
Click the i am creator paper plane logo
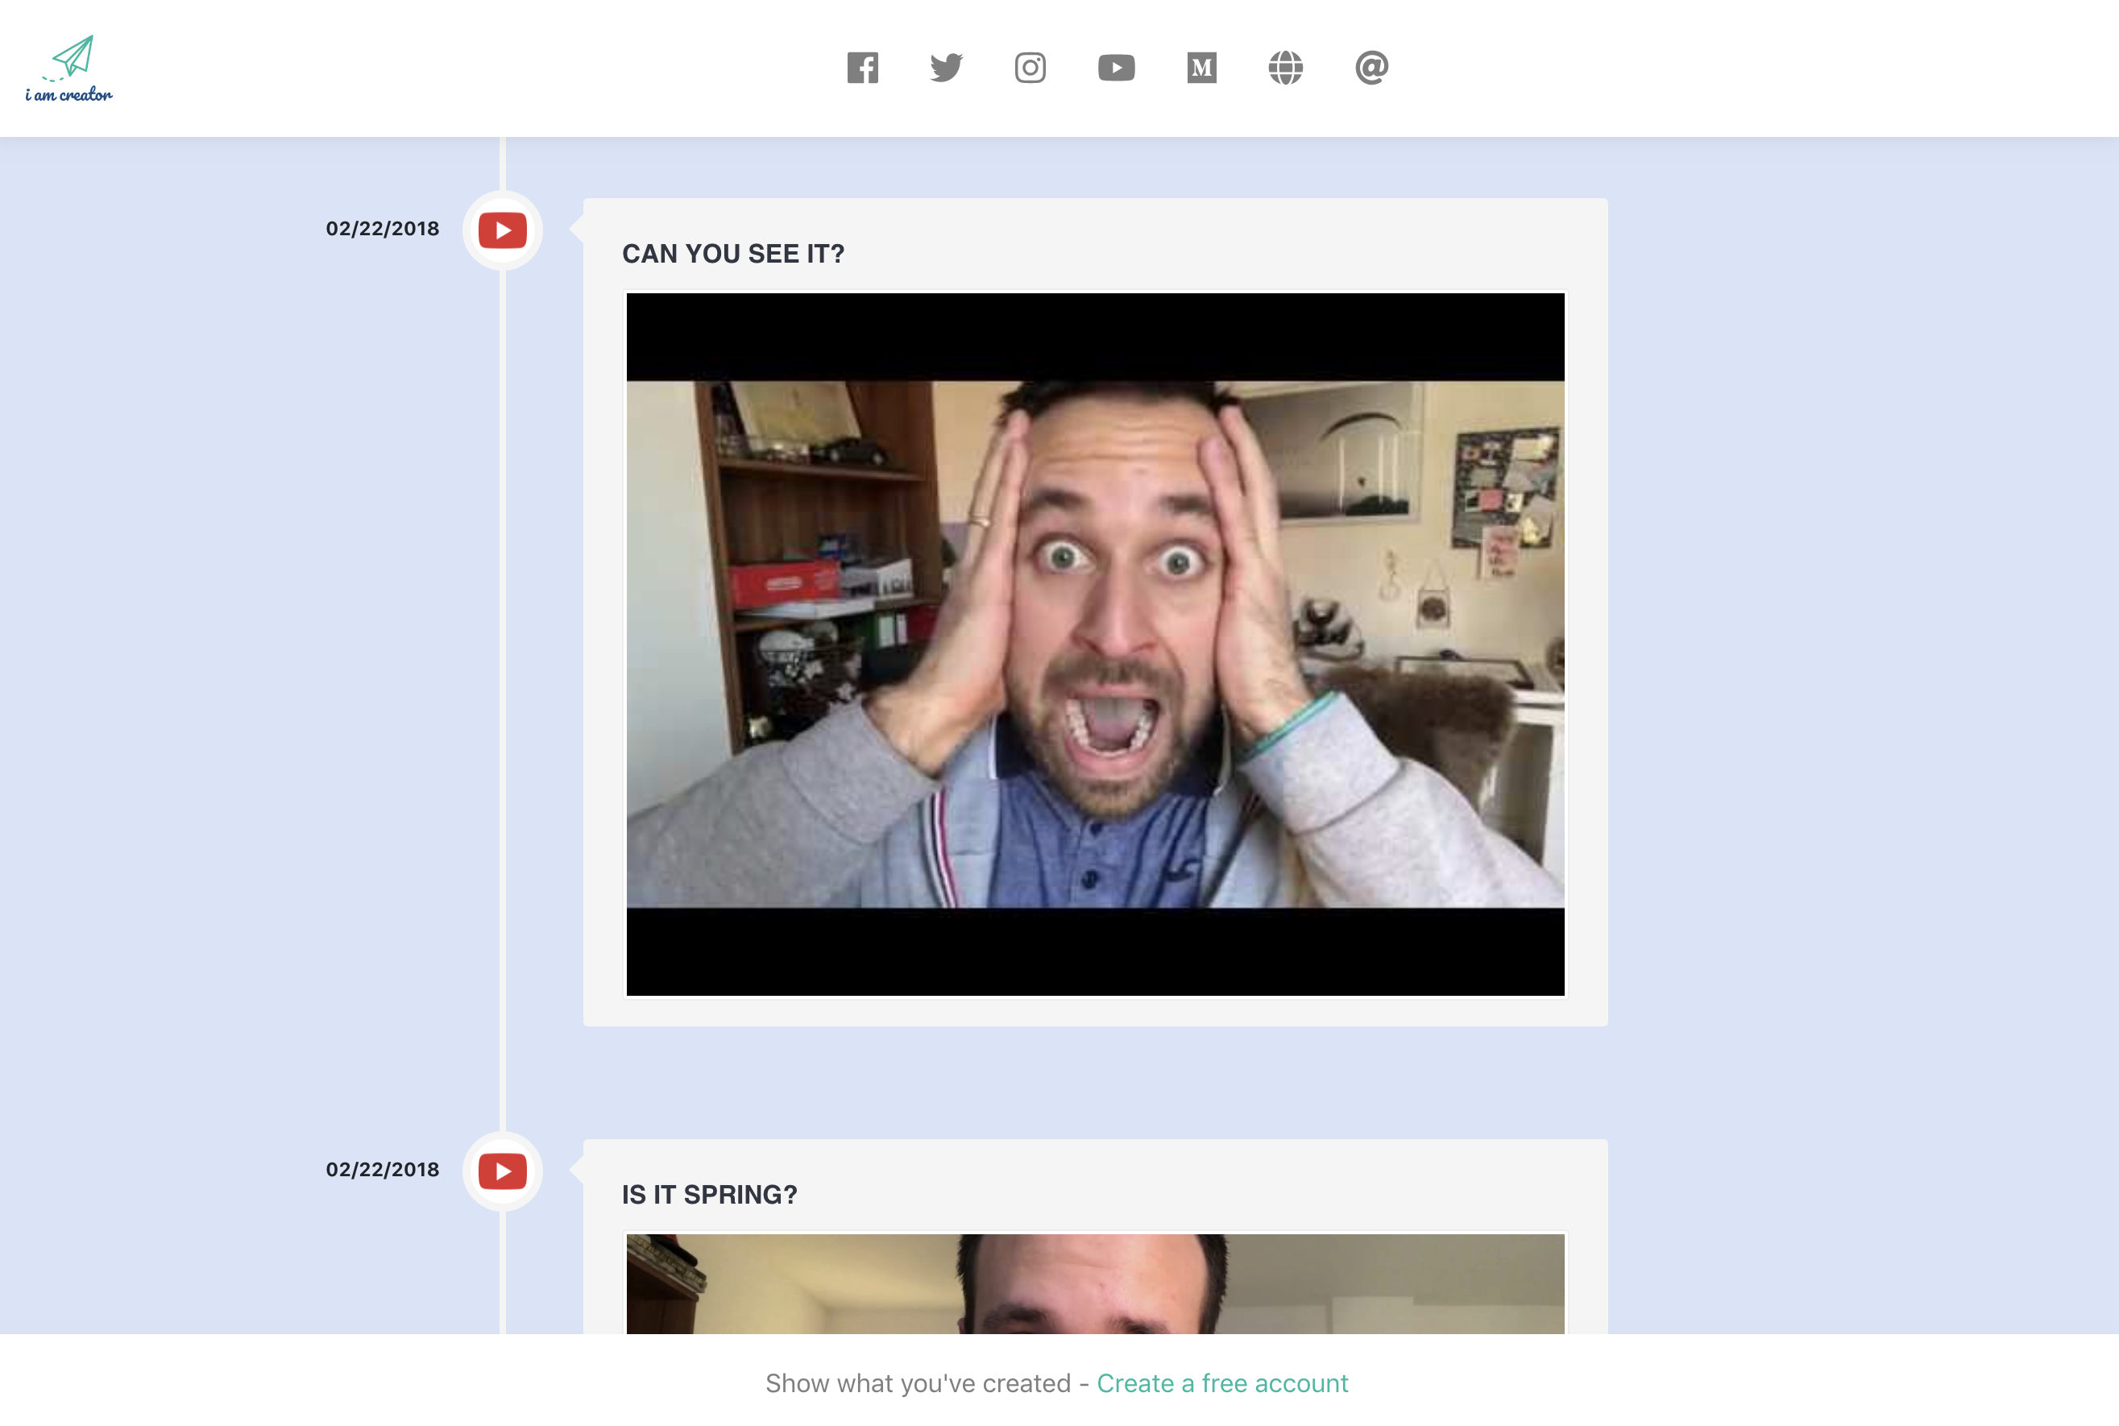pos(73,56)
